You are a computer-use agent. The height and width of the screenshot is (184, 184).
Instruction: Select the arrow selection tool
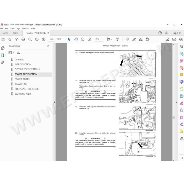coord(69,39)
